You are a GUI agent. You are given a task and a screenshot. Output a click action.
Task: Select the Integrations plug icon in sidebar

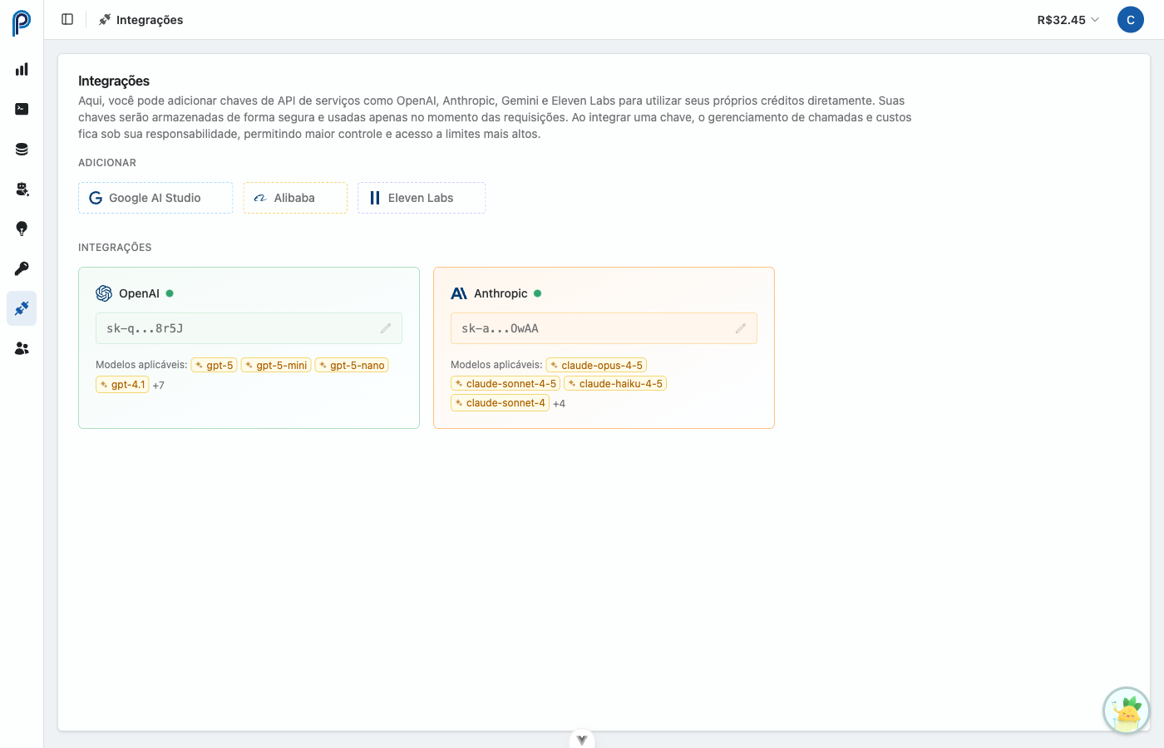point(22,308)
